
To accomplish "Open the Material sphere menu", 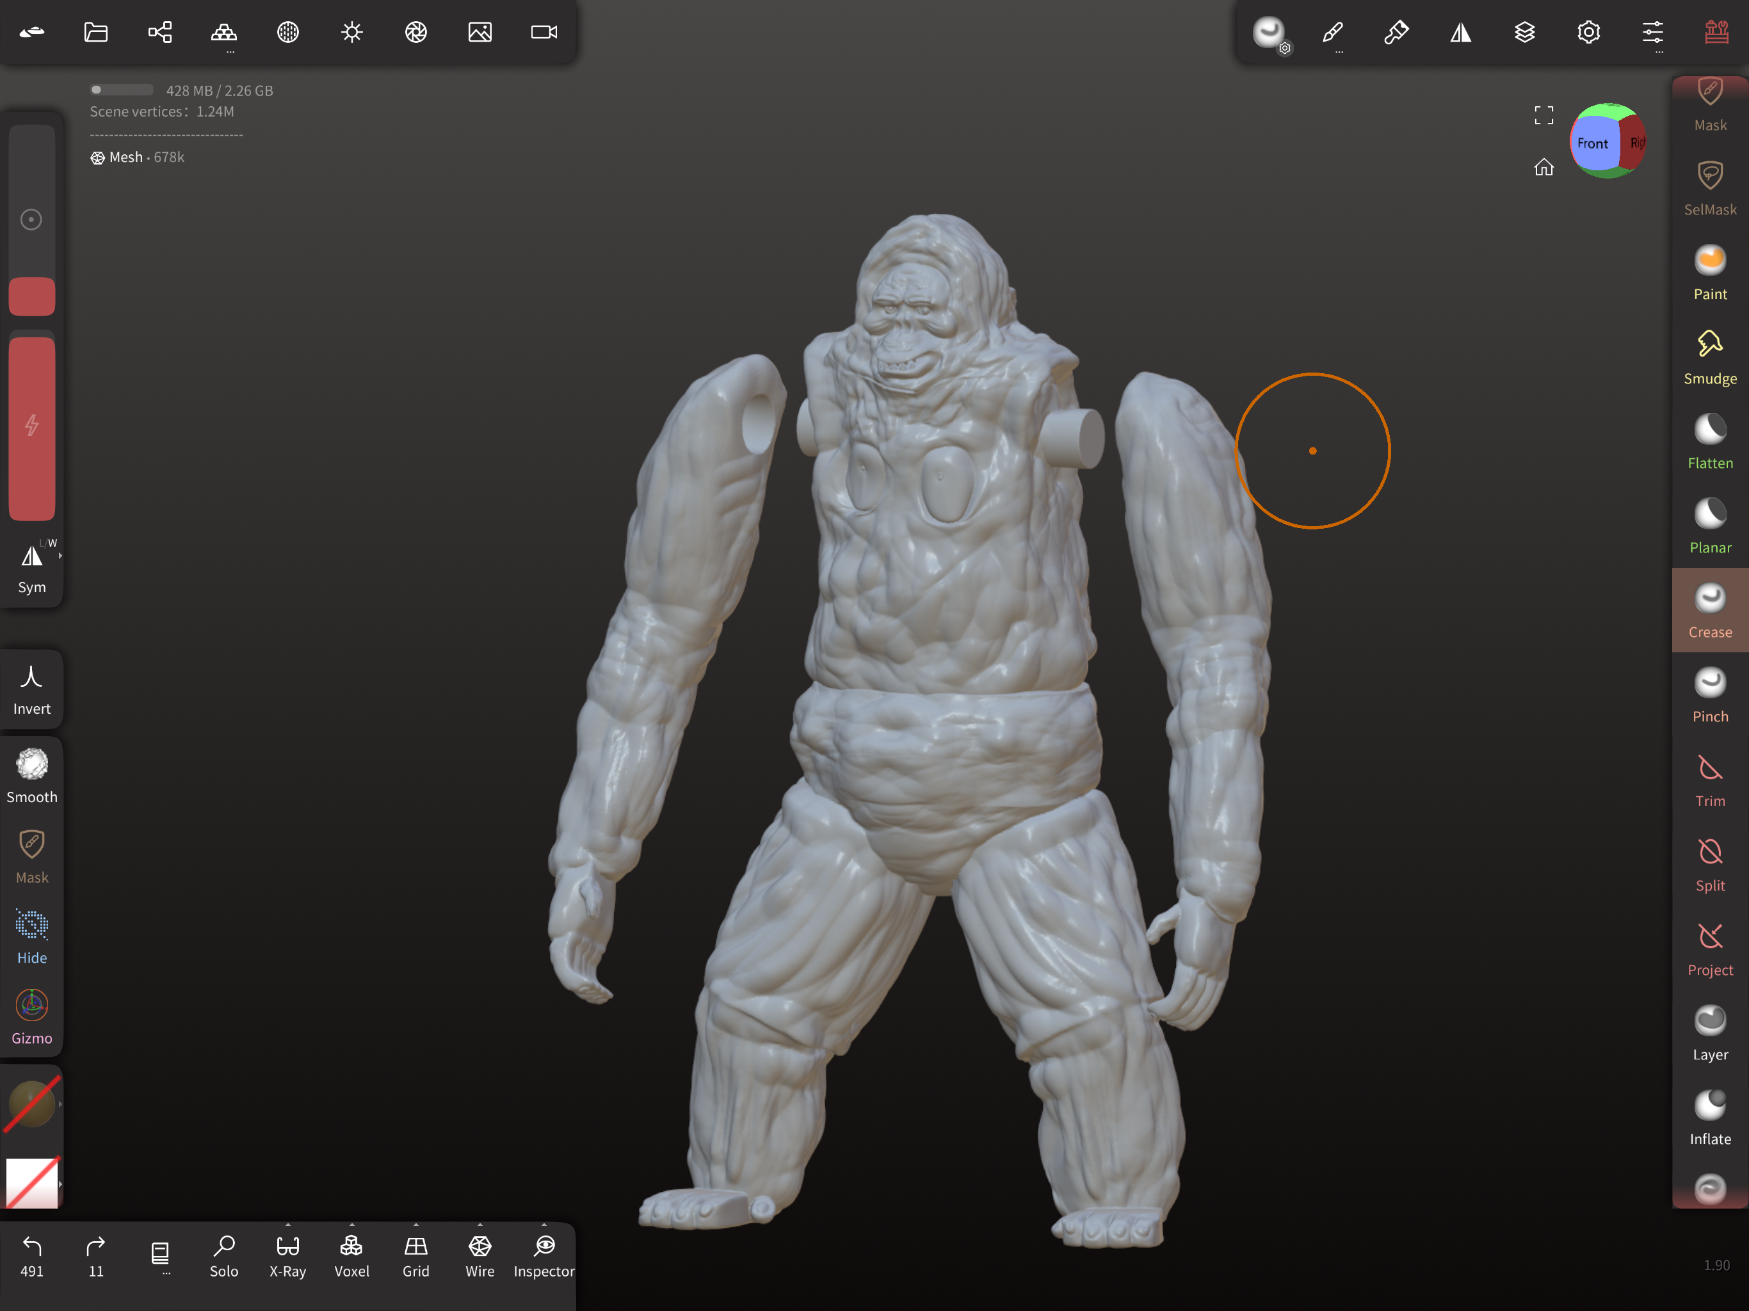I will [x=288, y=33].
